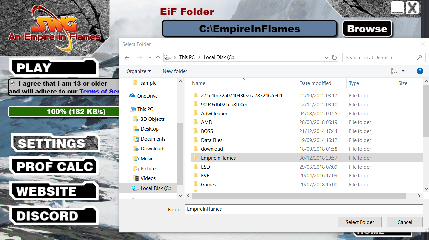Open Pictures in the navigation pane
429x240 pixels.
click(x=145, y=169)
